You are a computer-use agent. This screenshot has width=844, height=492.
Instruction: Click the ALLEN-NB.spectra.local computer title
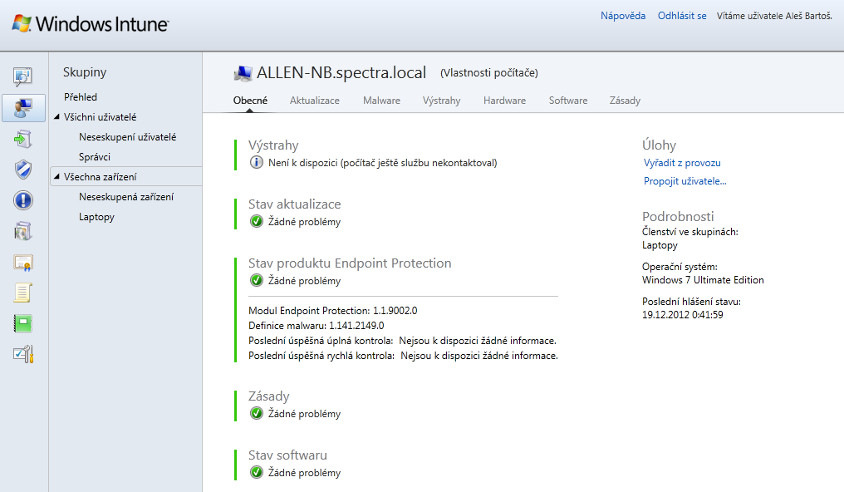341,72
